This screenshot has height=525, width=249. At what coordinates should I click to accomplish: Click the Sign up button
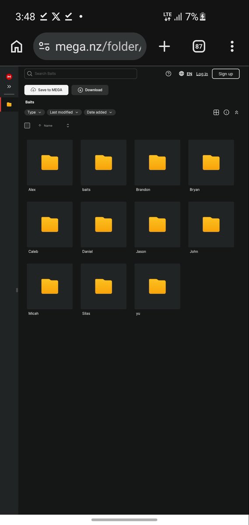pyautogui.click(x=226, y=73)
